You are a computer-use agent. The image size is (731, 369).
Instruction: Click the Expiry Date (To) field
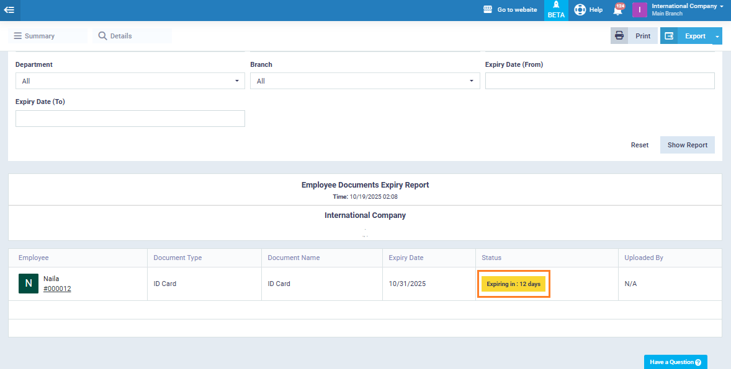130,119
